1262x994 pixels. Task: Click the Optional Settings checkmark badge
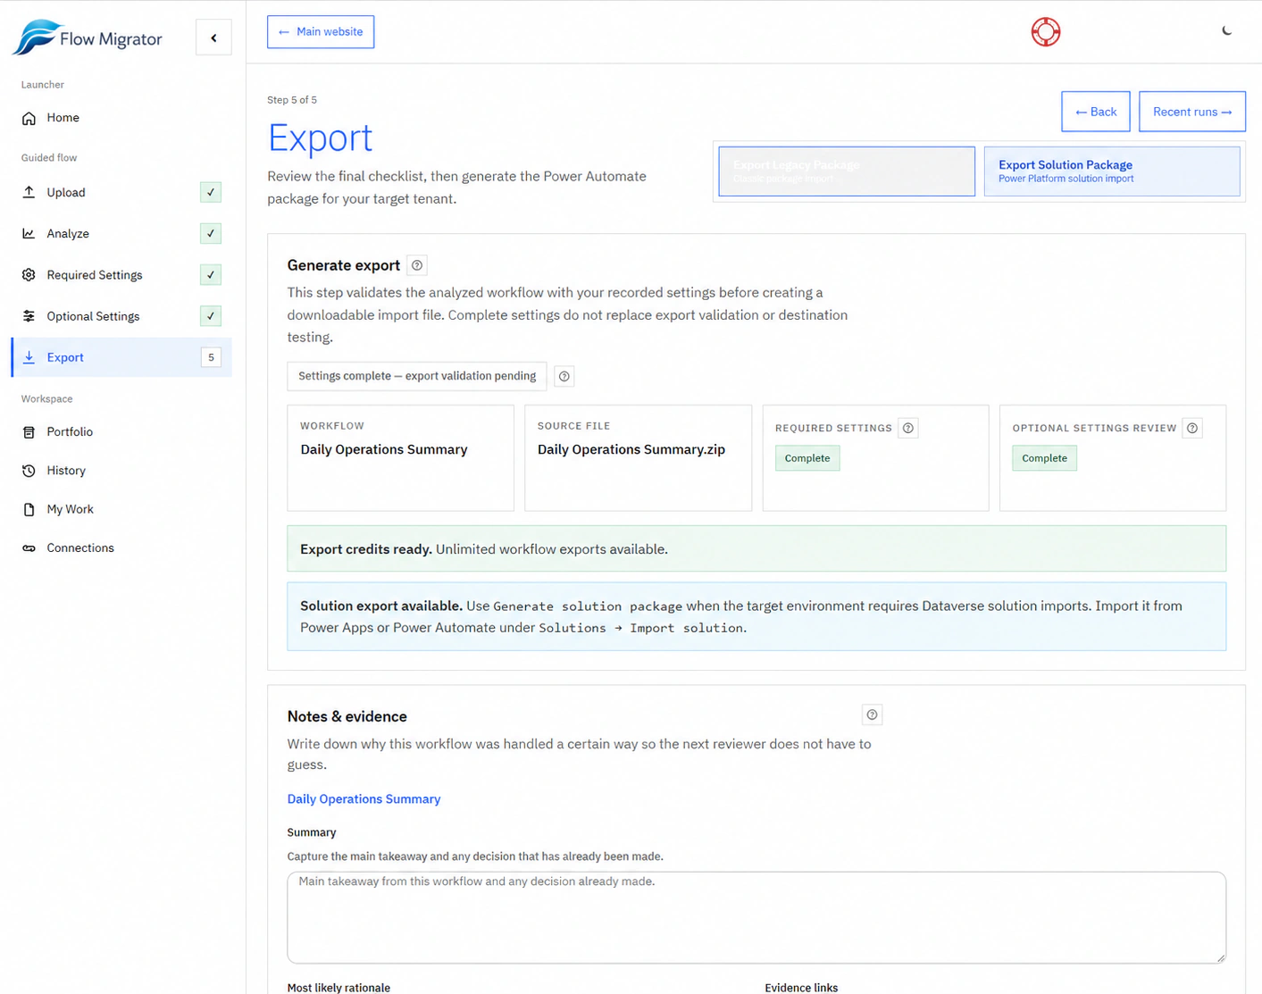coord(211,316)
